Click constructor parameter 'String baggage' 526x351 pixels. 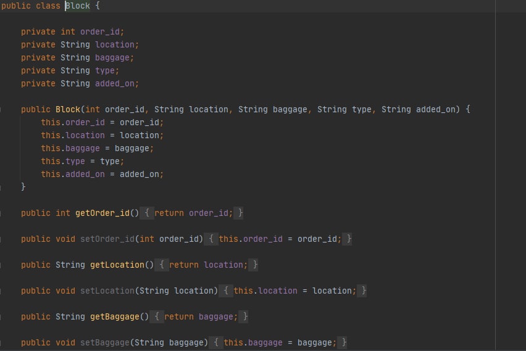pos(273,110)
